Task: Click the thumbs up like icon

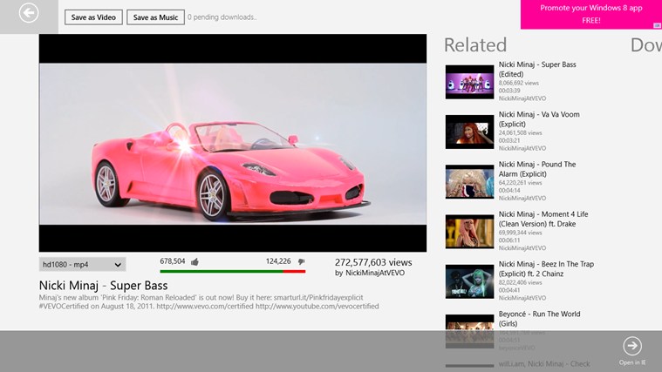Action: (x=195, y=261)
